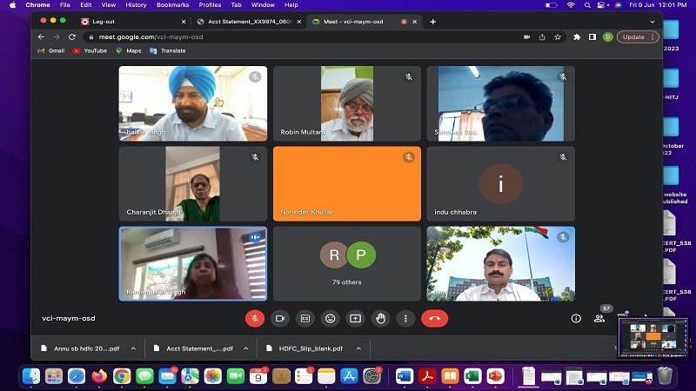Image resolution: width=696 pixels, height=391 pixels.
Task: Open the three-dot more options menu
Action: click(x=405, y=318)
